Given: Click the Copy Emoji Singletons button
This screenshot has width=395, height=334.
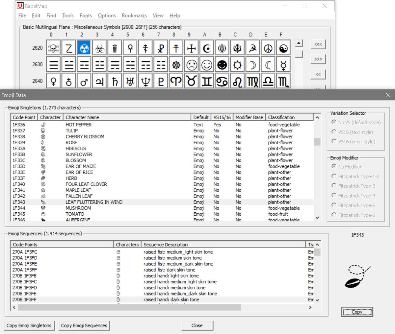Looking at the screenshot, I should 29,325.
